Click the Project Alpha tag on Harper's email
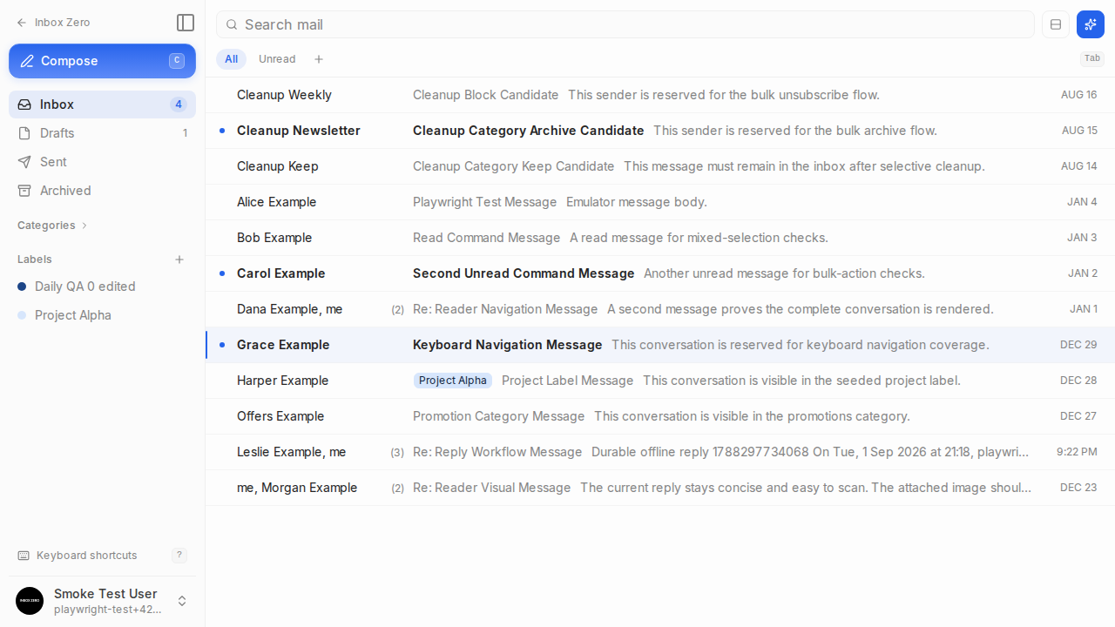Image resolution: width=1115 pixels, height=627 pixels. [453, 381]
